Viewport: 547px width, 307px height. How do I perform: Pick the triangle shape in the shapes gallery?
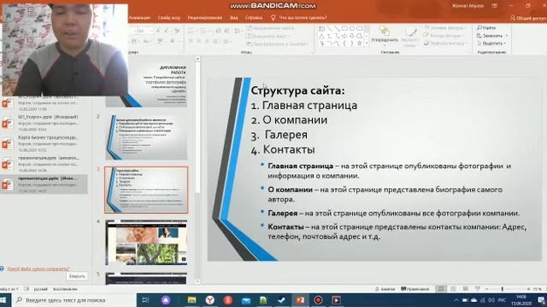click(321, 36)
